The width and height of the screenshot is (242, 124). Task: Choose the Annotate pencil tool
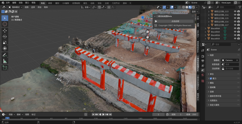[x=5, y=55]
